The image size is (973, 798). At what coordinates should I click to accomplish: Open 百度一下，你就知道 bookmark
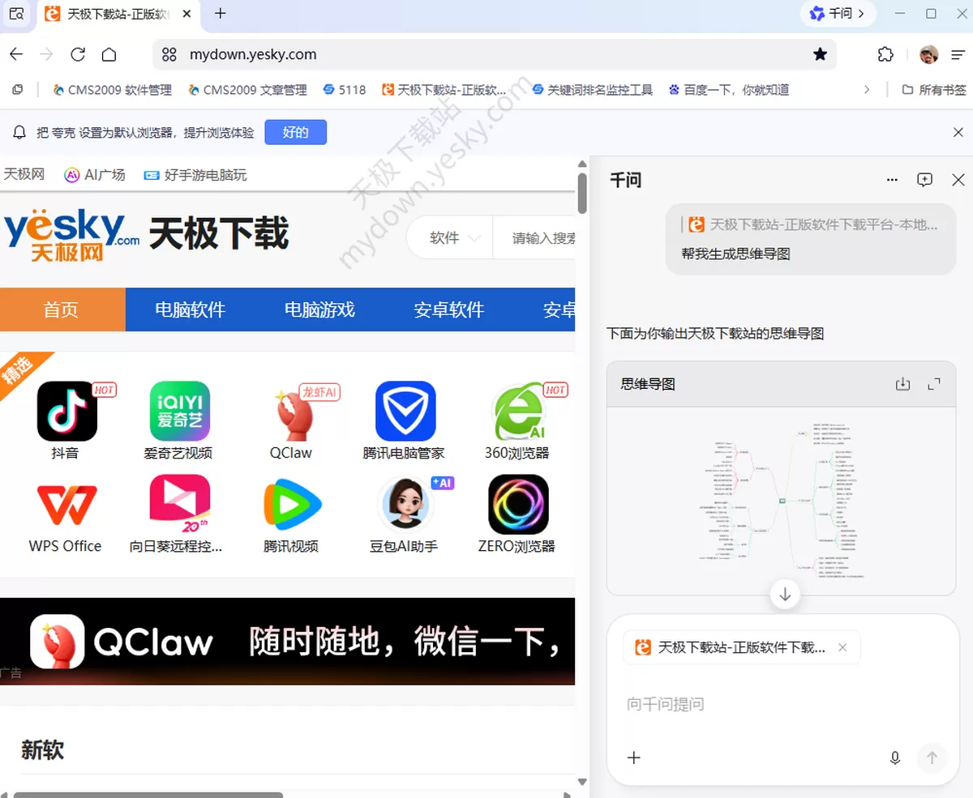pos(728,90)
